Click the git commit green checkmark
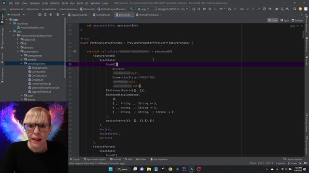Image resolution: width=309 pixels, height=173 pixels. click(x=253, y=9)
